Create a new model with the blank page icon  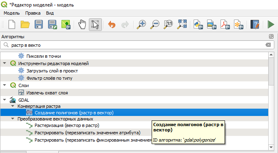point(12,24)
